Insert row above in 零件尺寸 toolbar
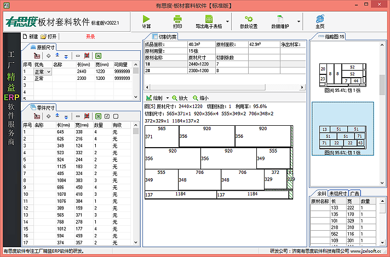This screenshot has height=257, width=390. (x=57, y=116)
